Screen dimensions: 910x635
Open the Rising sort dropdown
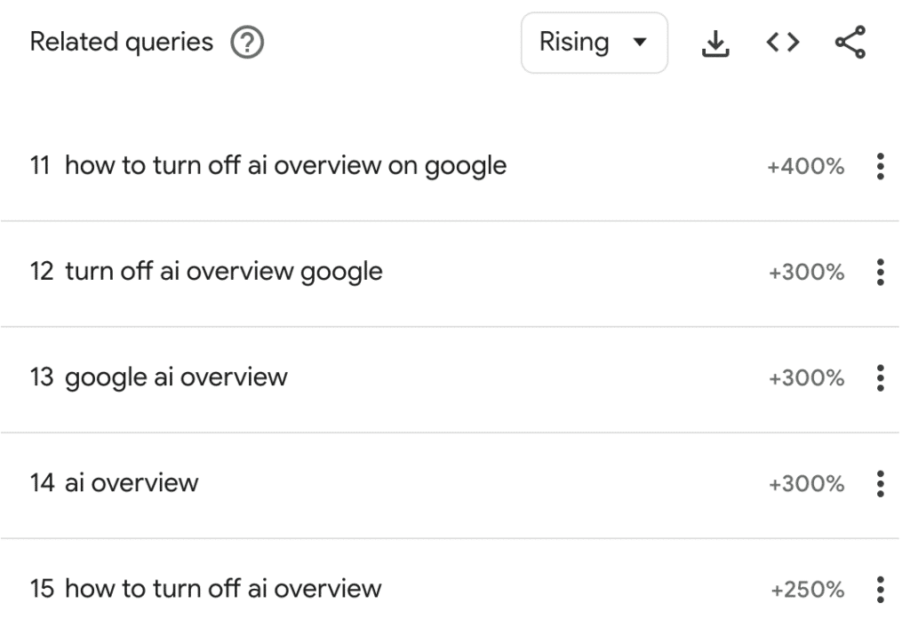click(x=595, y=43)
